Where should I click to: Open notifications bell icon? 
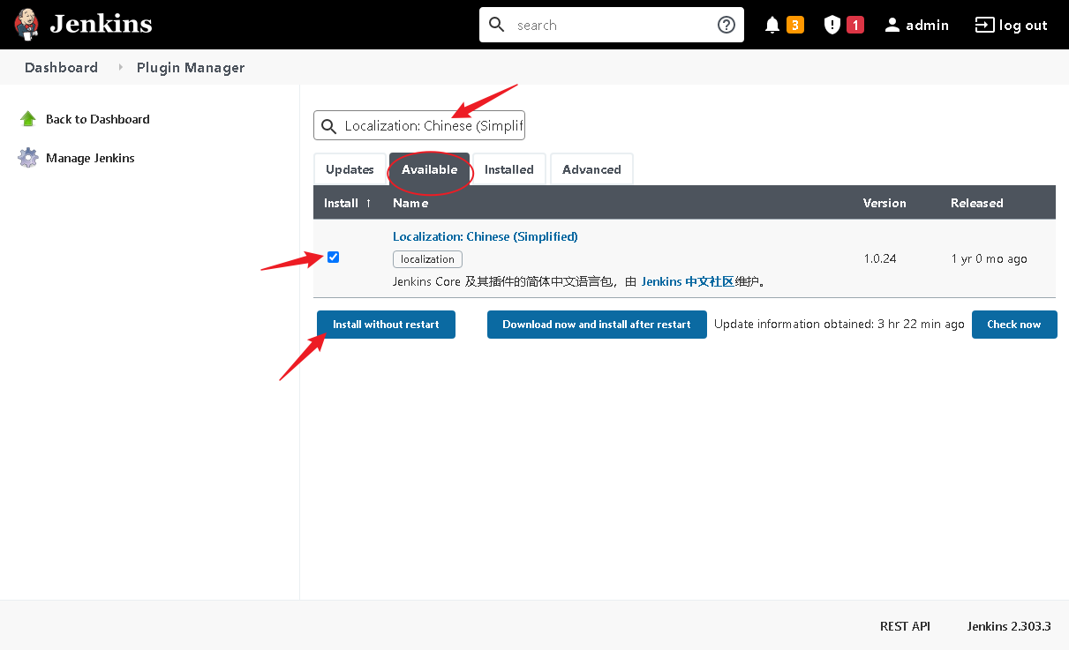tap(772, 25)
